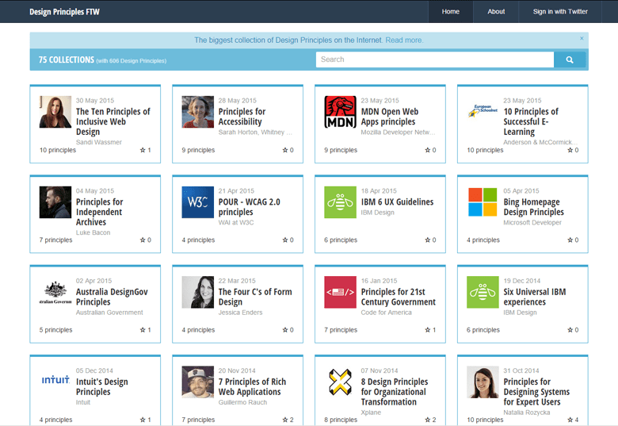The width and height of the screenshot is (618, 426).
Task: Dismiss the banner with the close X
Action: point(582,38)
